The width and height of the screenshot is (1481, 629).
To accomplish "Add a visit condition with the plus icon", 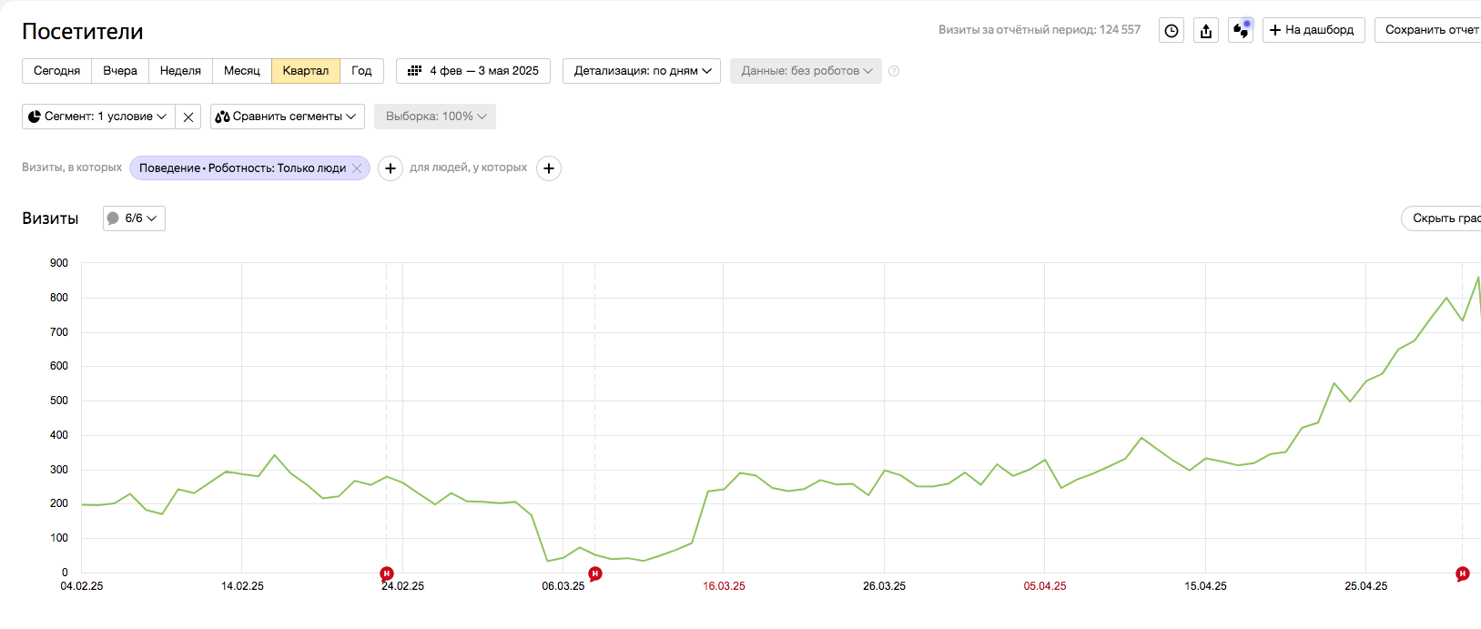I will coord(391,168).
